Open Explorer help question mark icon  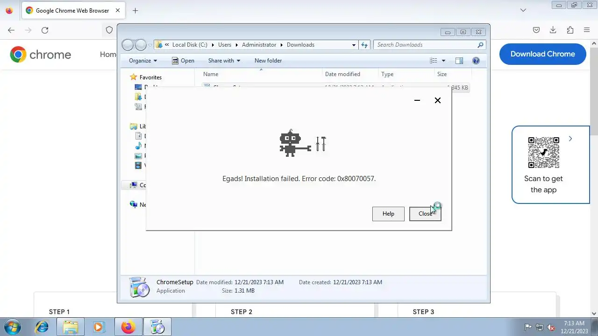pos(476,61)
